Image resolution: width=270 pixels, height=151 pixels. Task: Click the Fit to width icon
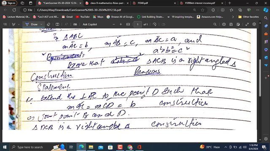[x=128, y=24]
